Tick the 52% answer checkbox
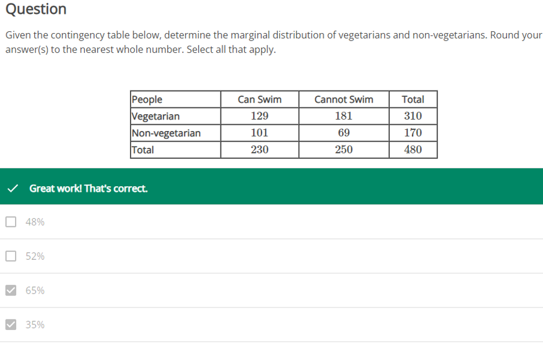Screen dimensions: 543x348 pos(11,256)
